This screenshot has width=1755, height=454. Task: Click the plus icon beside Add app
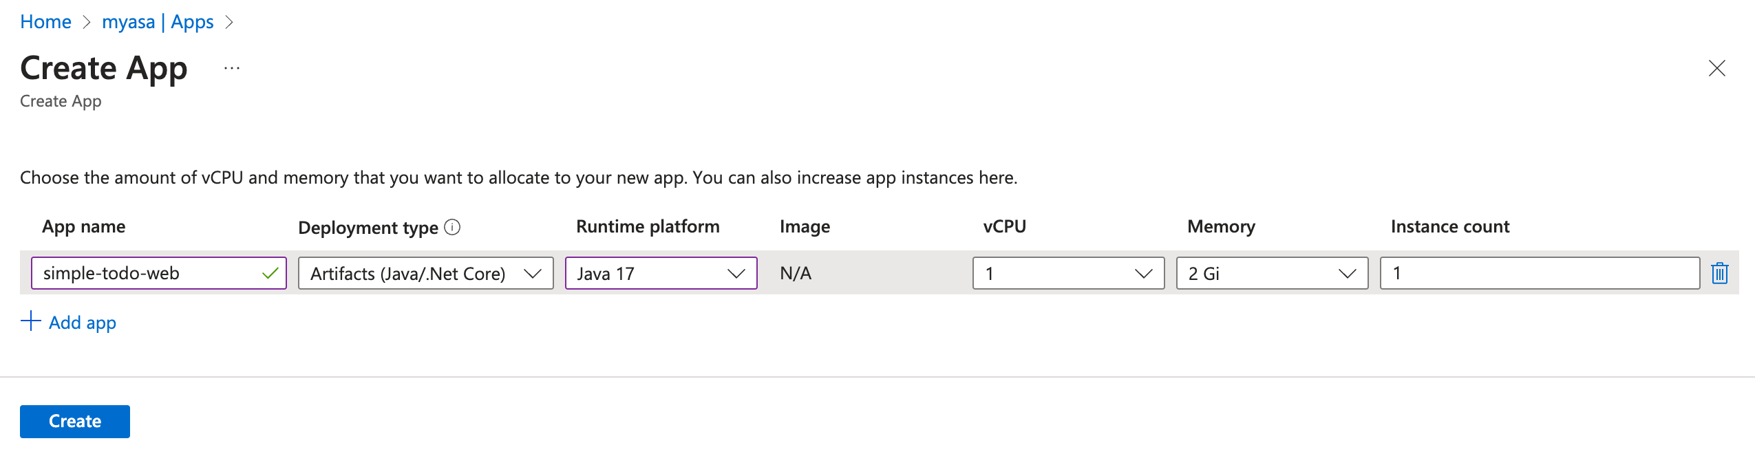click(31, 321)
